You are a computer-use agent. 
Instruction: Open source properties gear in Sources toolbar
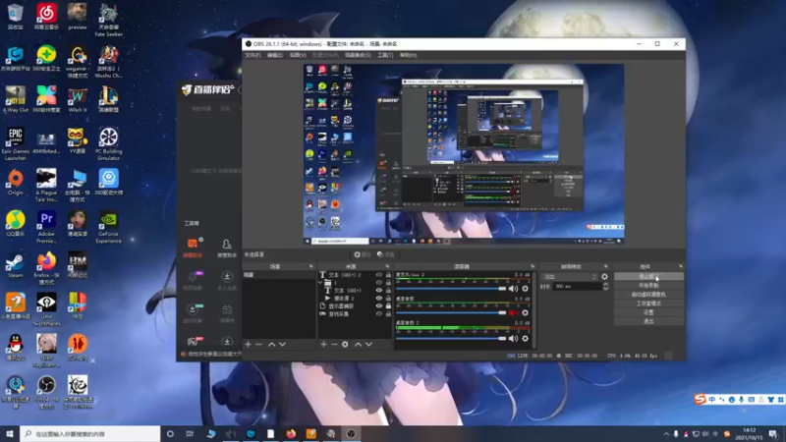[345, 345]
